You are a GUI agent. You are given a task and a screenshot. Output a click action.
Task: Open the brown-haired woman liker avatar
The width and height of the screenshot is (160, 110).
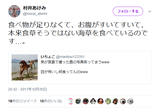click(x=115, y=101)
